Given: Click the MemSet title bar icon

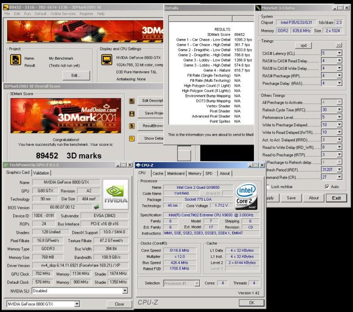Looking at the screenshot, I should point(258,8).
